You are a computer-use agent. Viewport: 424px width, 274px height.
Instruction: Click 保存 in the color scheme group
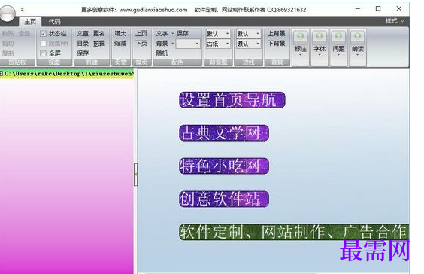[x=182, y=34]
